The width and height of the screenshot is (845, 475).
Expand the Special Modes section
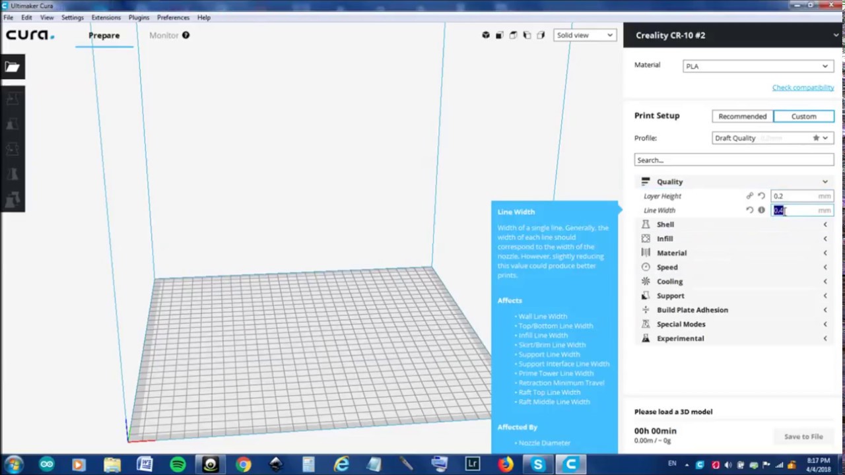[825, 324]
